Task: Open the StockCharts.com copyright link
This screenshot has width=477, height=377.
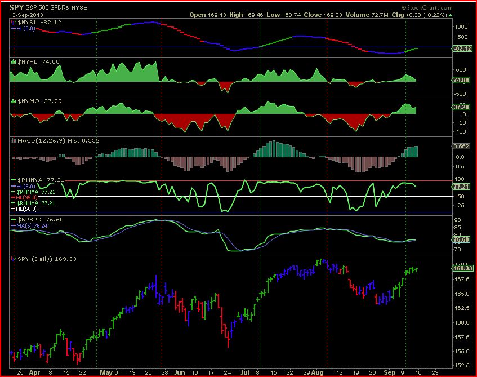Action: coord(427,8)
